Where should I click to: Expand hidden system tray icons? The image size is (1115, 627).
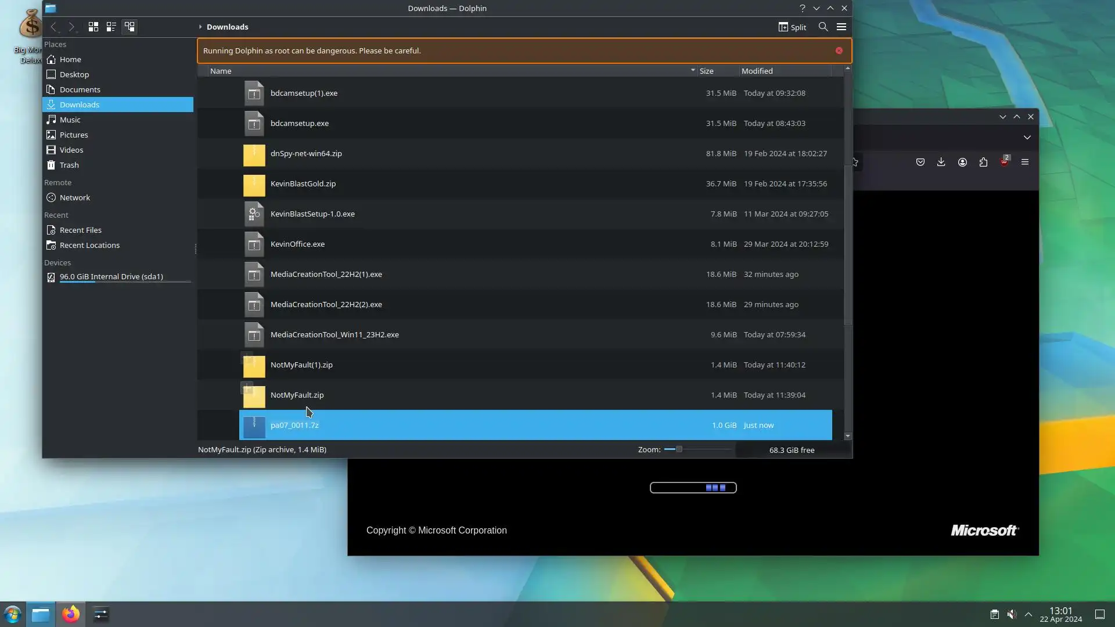[x=1028, y=614]
